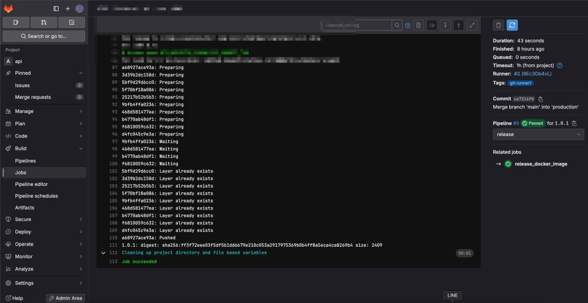This screenshot has height=303, width=588.
Task: Toggle the sidebar collapse icon
Action: pos(56,9)
